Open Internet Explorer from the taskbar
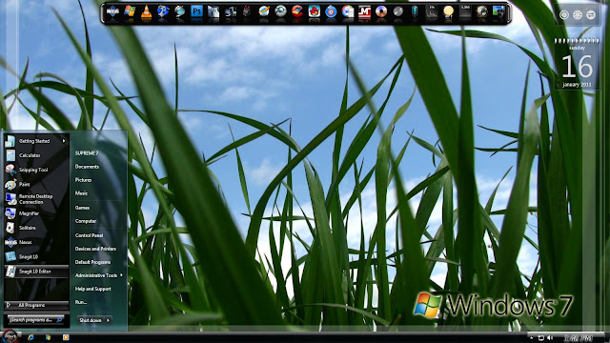610x343 pixels. [x=30, y=337]
